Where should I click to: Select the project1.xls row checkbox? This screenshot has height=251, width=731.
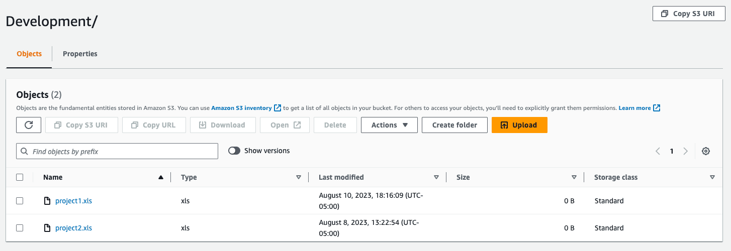20,201
